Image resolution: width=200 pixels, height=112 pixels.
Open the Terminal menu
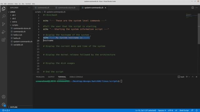28,4
